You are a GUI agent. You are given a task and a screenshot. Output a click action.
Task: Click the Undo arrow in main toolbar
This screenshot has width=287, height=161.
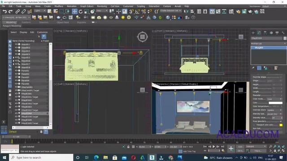[x=4, y=12]
